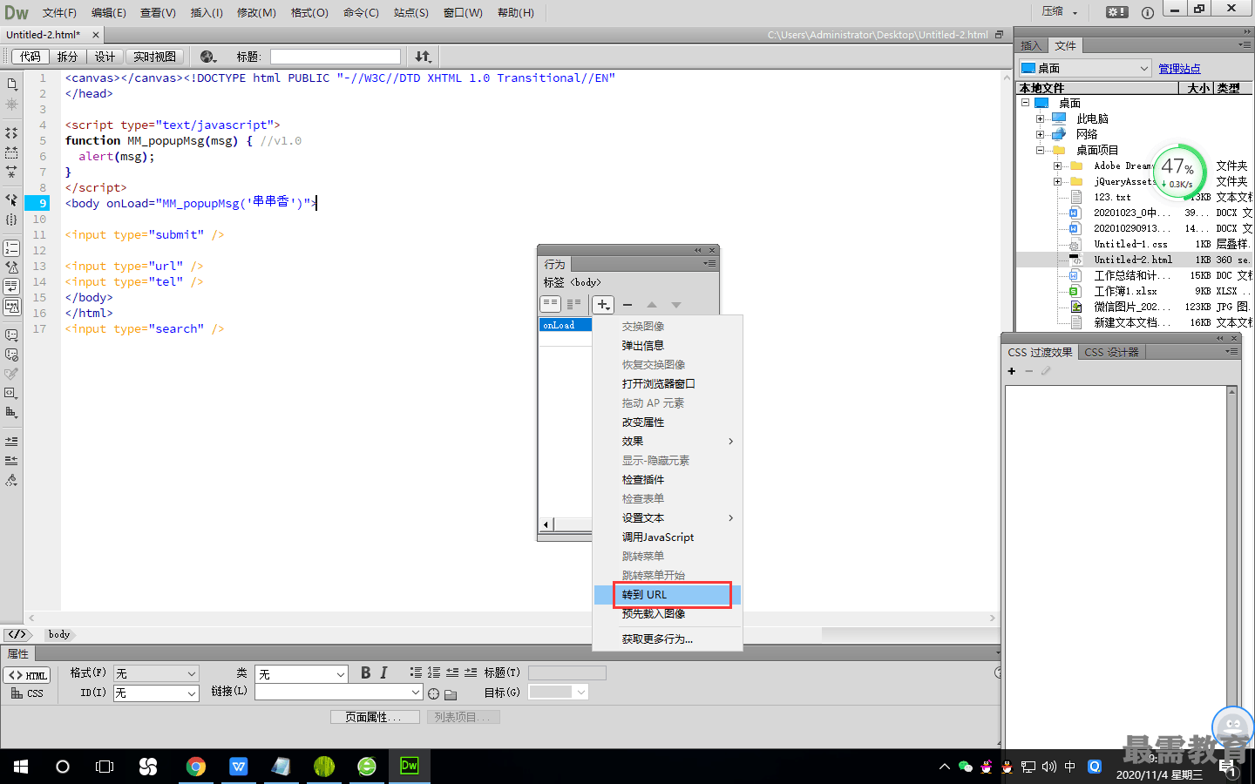Click the file transfer arrows icon in the document toolbar
This screenshot has width=1255, height=784.
tap(423, 57)
